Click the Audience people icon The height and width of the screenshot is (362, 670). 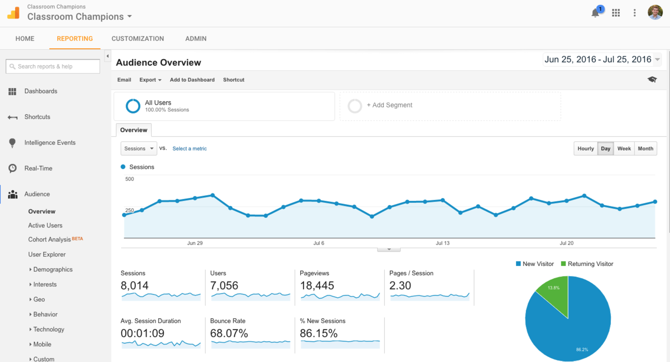point(13,194)
